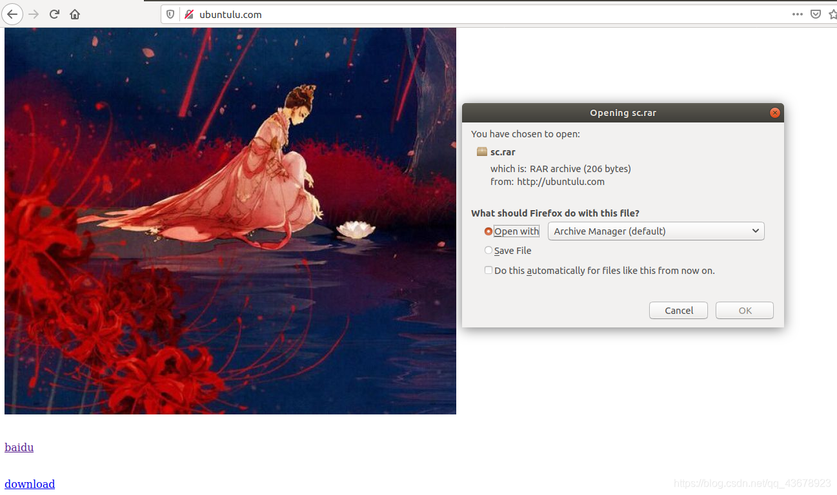Reload the current page
Image resolution: width=837 pixels, height=495 pixels.
pos(54,14)
